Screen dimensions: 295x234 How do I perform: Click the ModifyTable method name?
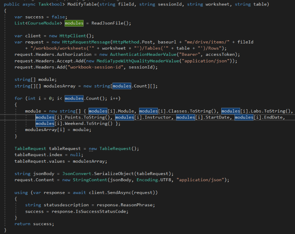pos(82,4)
